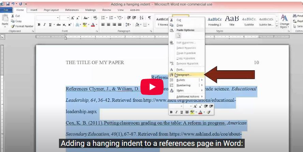The width and height of the screenshot is (303, 152).
Task: Open the font name dropdown in ribbon
Action: click(58, 18)
